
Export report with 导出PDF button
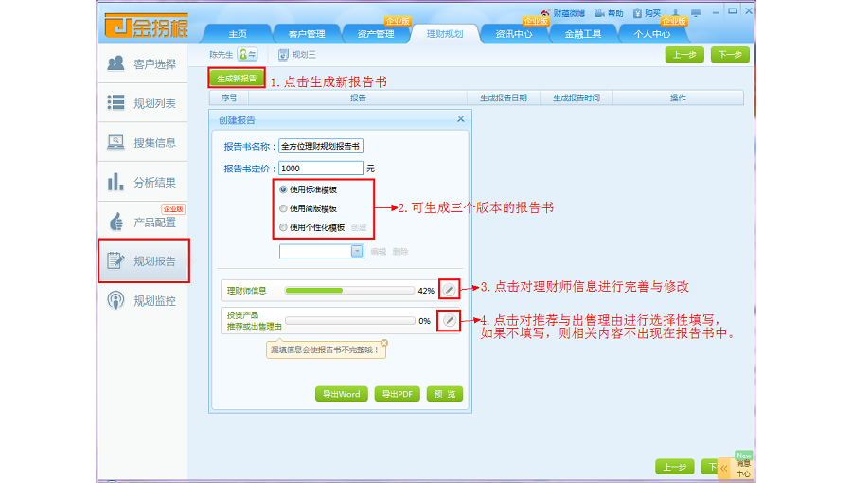point(398,394)
